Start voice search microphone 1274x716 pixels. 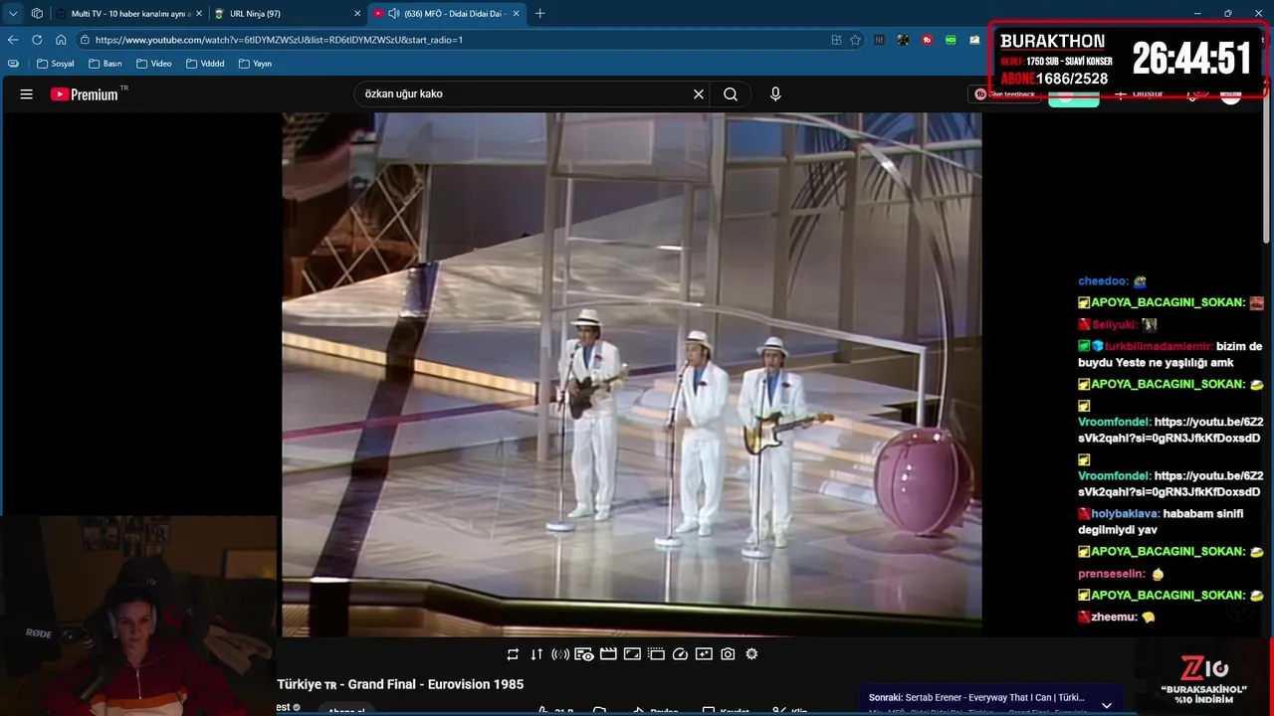775,94
